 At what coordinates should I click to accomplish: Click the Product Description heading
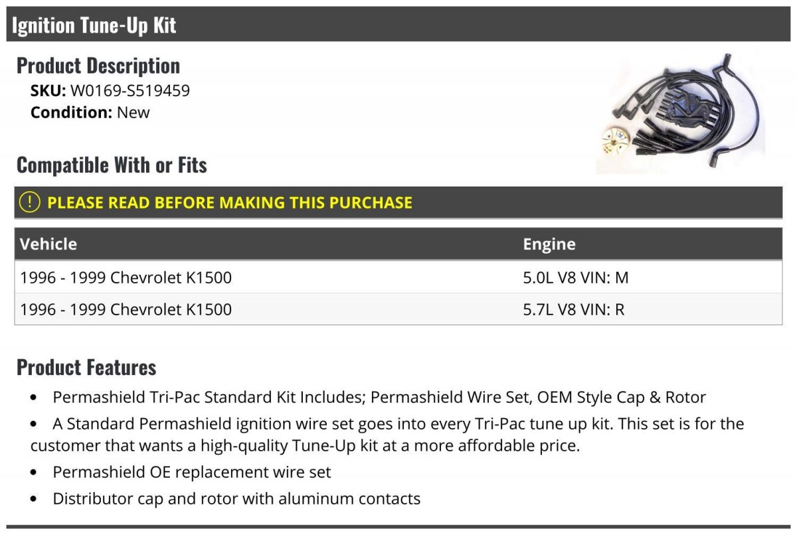tap(98, 66)
